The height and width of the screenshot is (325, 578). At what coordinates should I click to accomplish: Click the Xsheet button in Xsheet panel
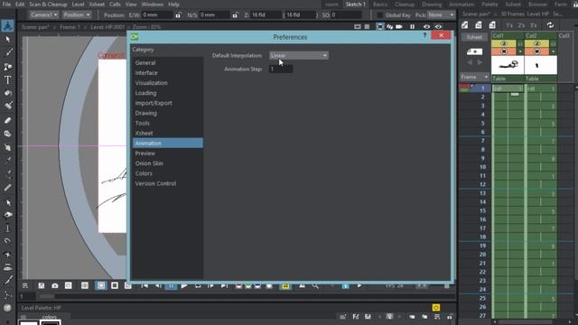click(474, 37)
